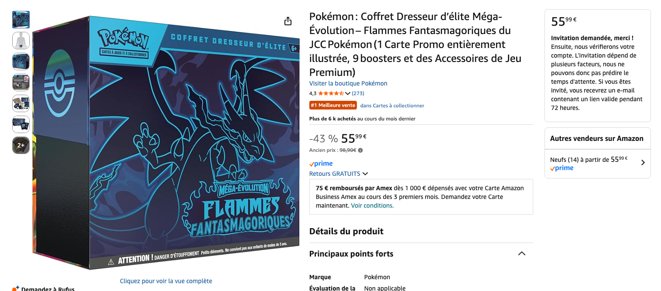Click the #1 Meilleure vente badge
This screenshot has width=661, height=291.
[333, 105]
